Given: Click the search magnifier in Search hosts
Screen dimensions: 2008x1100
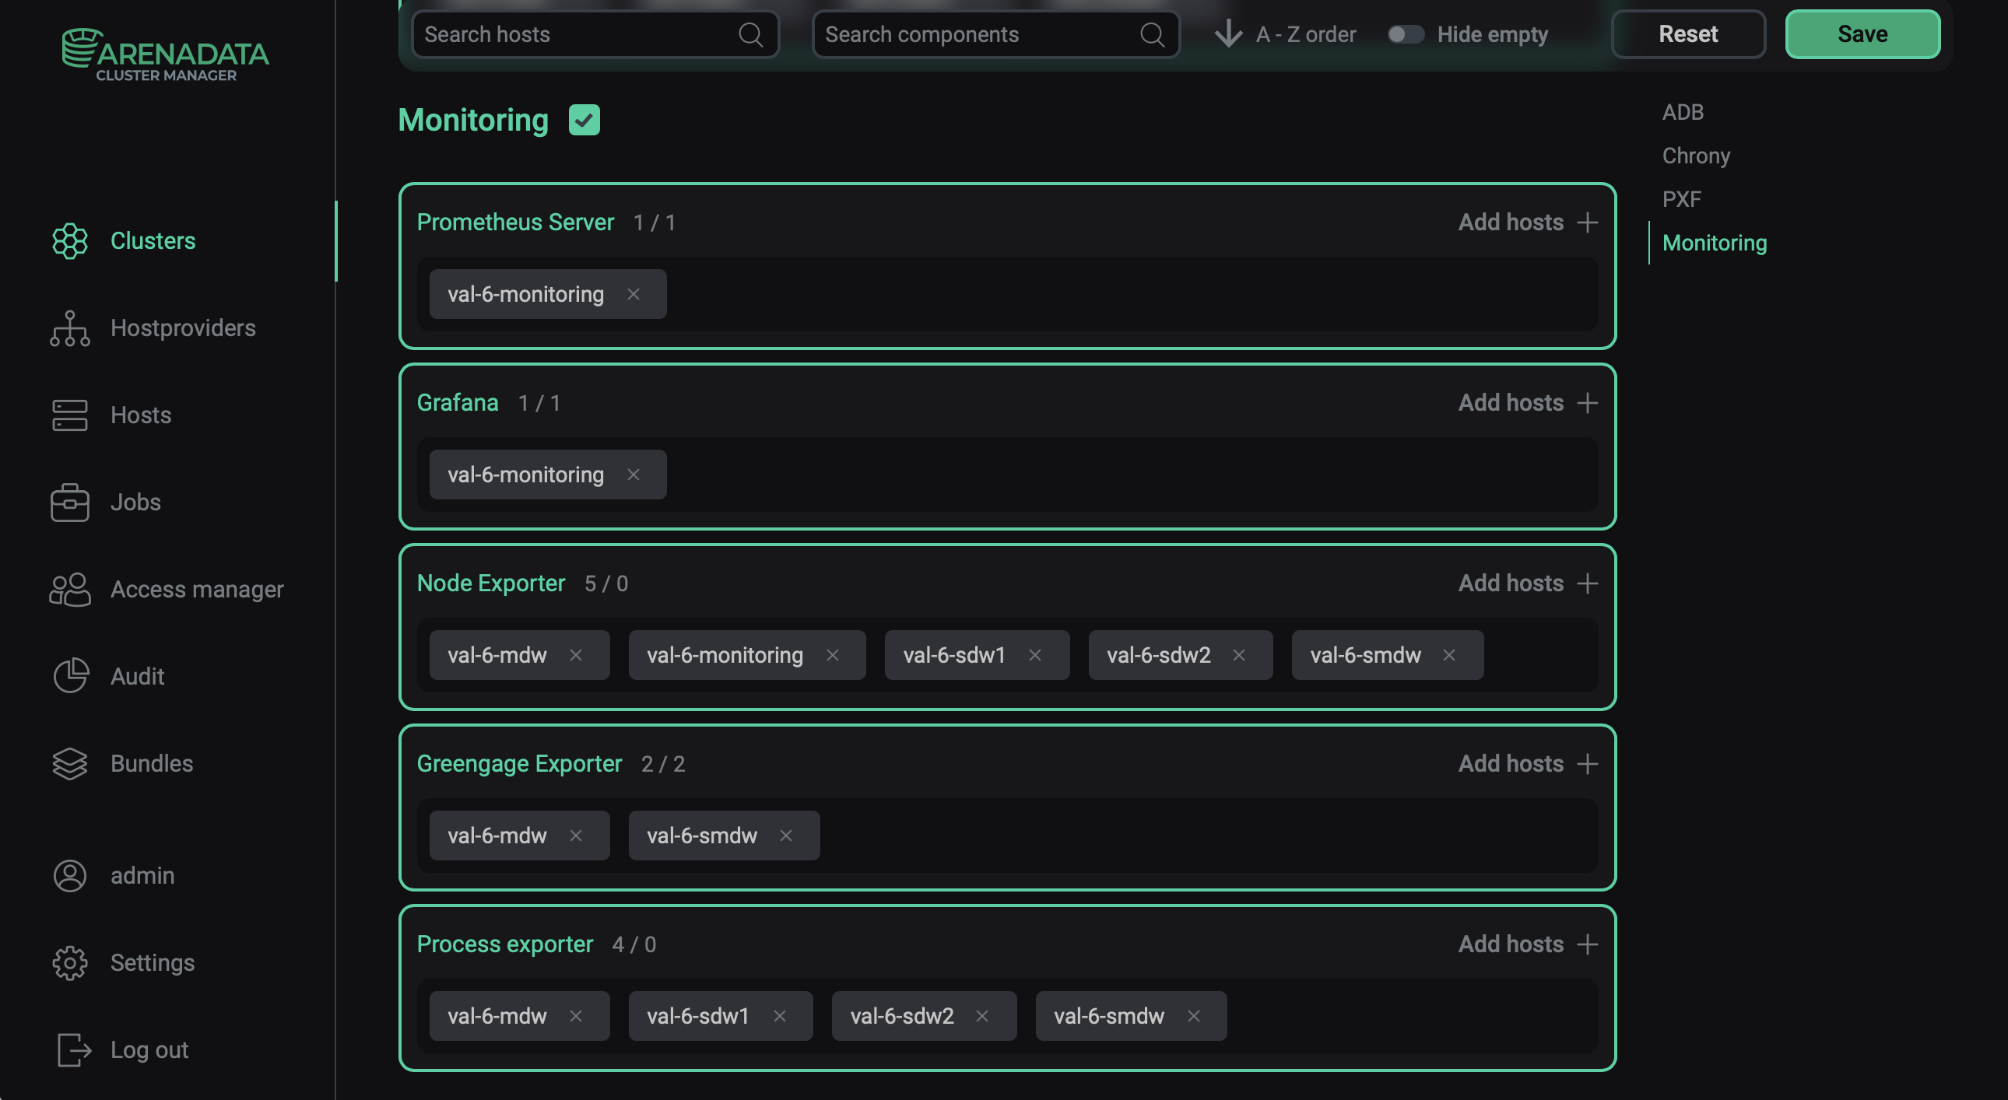Looking at the screenshot, I should pyautogui.click(x=750, y=34).
